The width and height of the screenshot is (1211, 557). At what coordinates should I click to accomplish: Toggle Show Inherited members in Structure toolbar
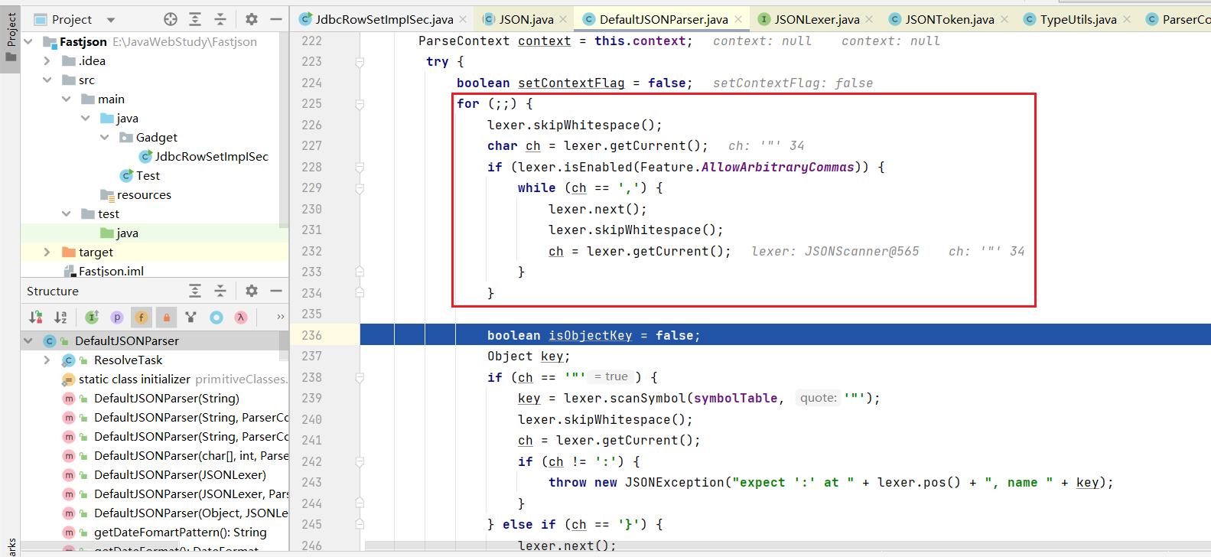pyautogui.click(x=92, y=317)
